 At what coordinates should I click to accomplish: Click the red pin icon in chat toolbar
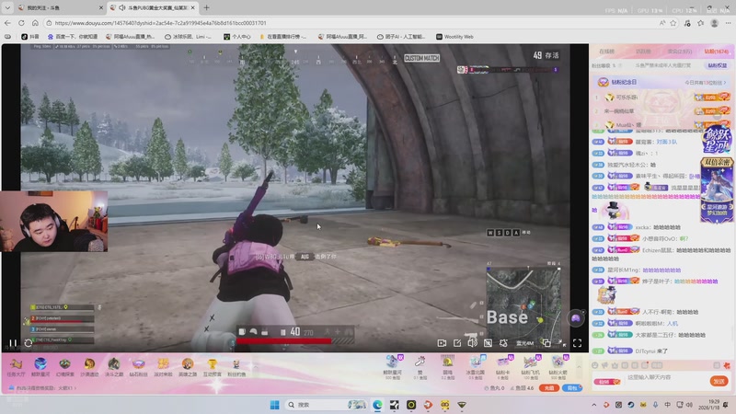pos(727,365)
